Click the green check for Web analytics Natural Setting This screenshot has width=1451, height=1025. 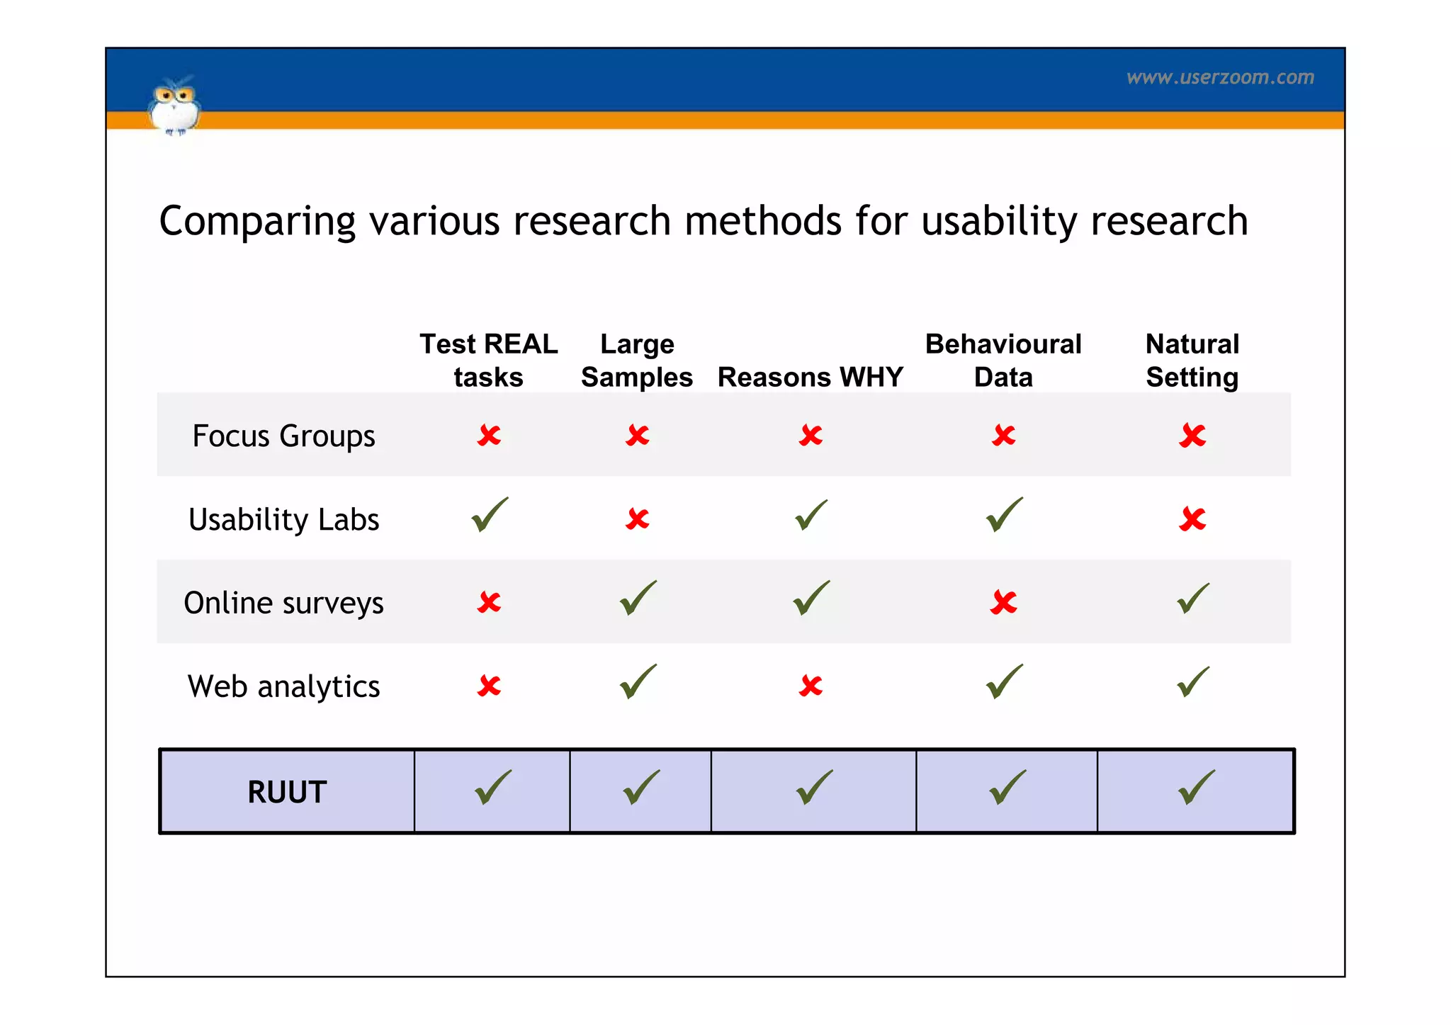(x=1193, y=682)
